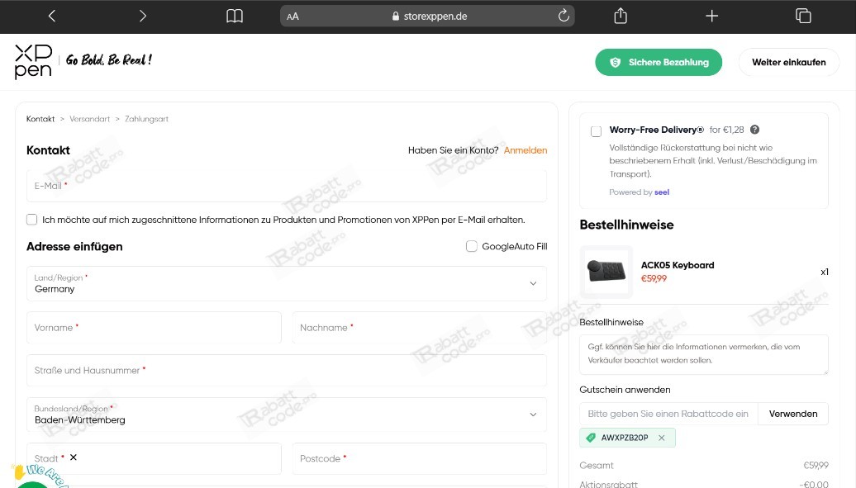This screenshot has width=856, height=488.
Task: Tap the AA reader text size button
Action: click(292, 17)
